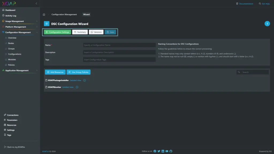
Task: Open the Nodes section
Action: click(11, 43)
